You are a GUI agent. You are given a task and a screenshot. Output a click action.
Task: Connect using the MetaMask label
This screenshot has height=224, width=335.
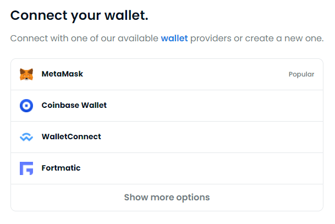click(x=62, y=74)
